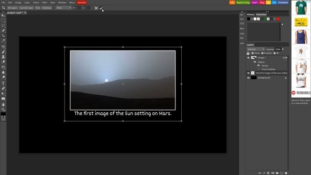This screenshot has height=175, width=311.
Task: Hide the text layer 'The first image of the Sun'
Action: (248, 73)
